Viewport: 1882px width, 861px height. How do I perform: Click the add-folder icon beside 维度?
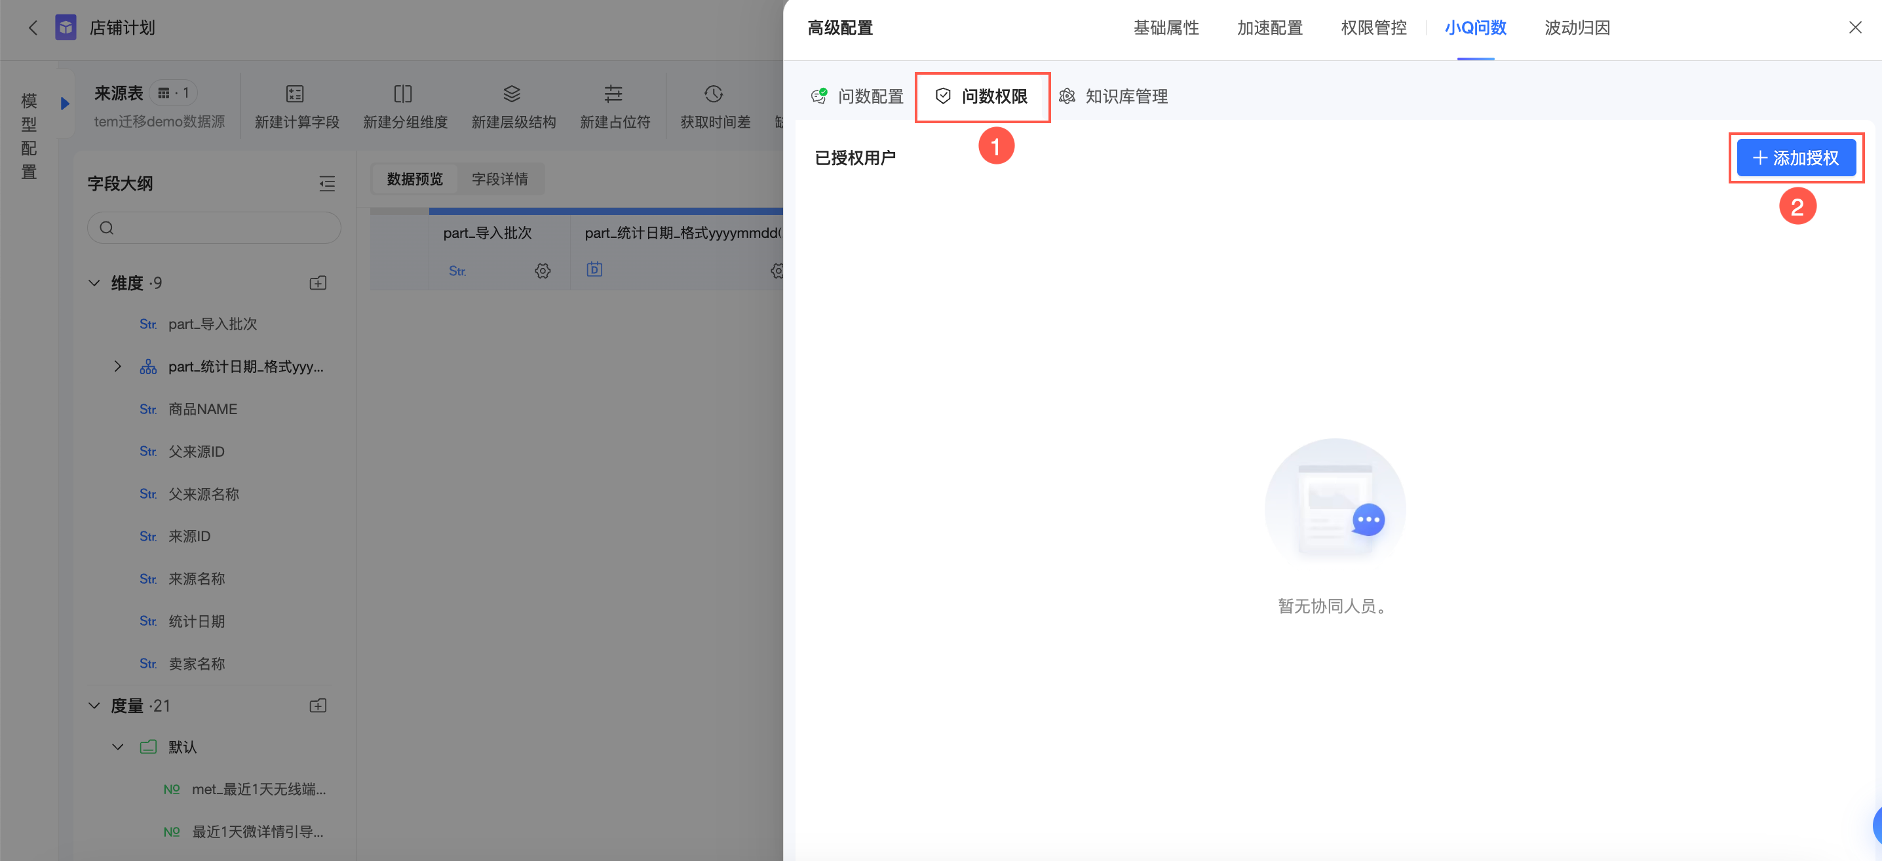tap(318, 283)
